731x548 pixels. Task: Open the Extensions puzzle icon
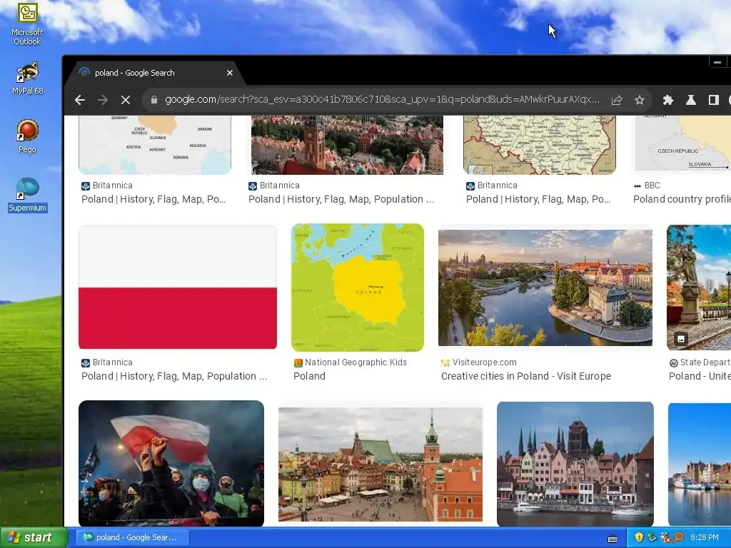(668, 100)
